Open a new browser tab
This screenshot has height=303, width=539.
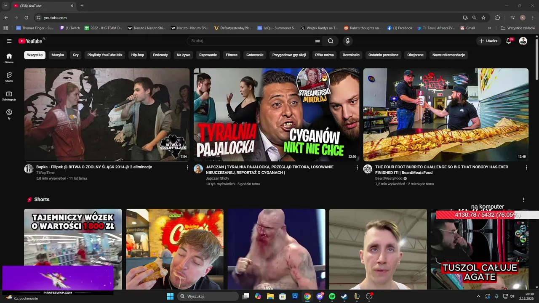point(82,6)
